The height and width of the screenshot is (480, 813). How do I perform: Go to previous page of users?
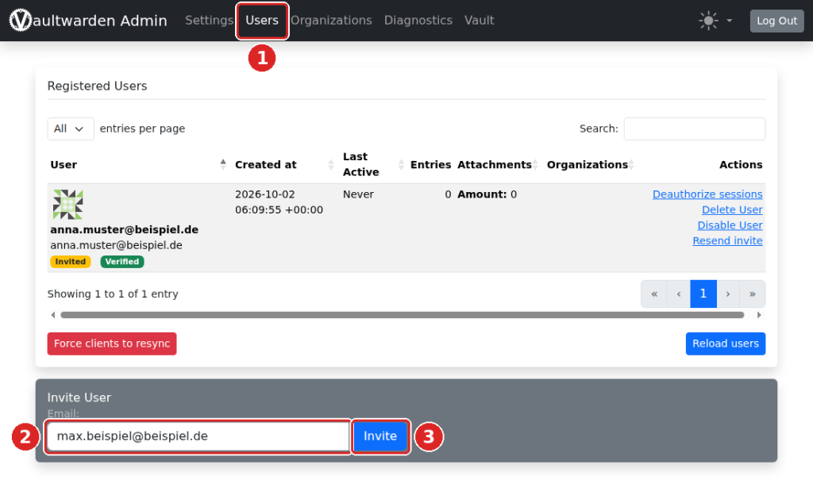click(679, 294)
